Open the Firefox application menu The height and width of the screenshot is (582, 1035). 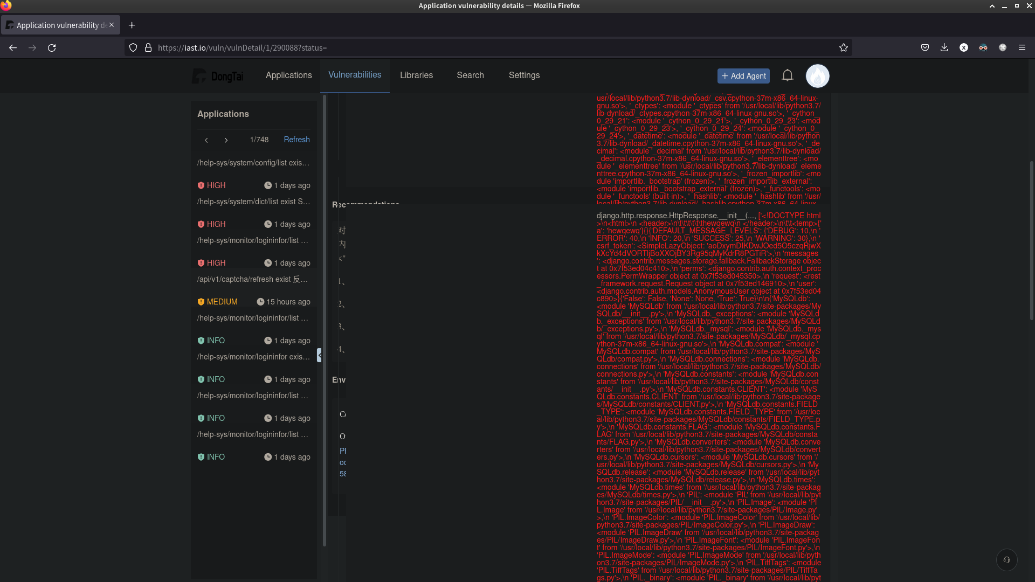[x=1022, y=47]
